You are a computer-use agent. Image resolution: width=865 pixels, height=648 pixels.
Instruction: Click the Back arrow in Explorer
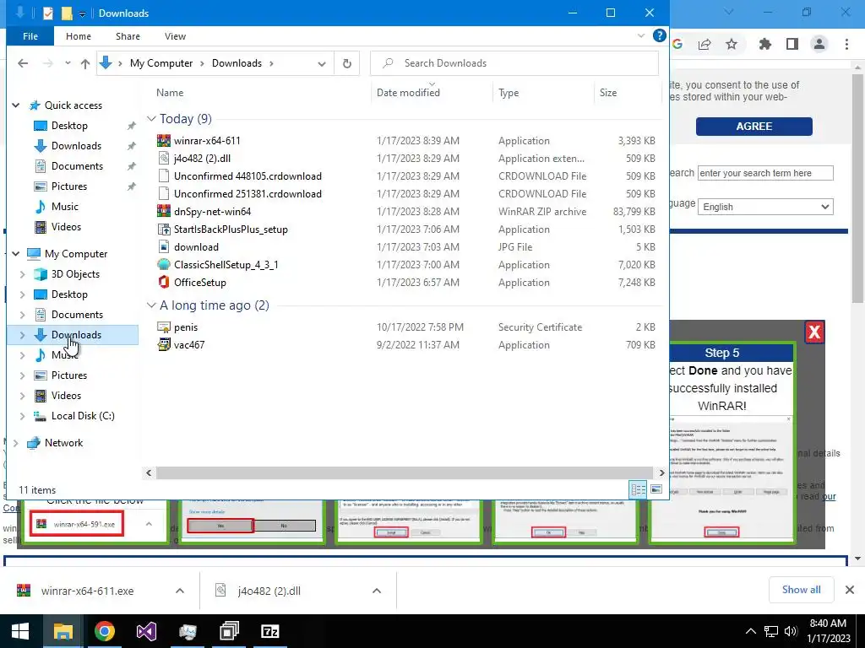(x=23, y=63)
